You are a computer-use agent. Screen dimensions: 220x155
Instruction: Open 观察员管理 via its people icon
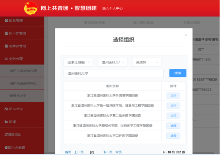(x=6, y=46)
